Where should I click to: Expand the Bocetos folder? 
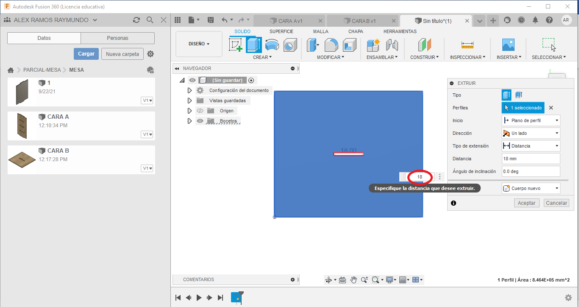tap(190, 121)
